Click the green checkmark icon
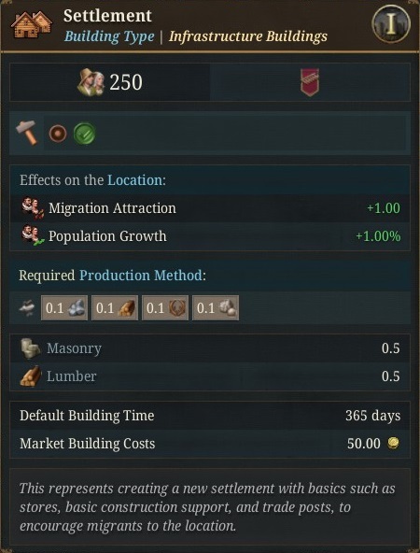 point(84,134)
